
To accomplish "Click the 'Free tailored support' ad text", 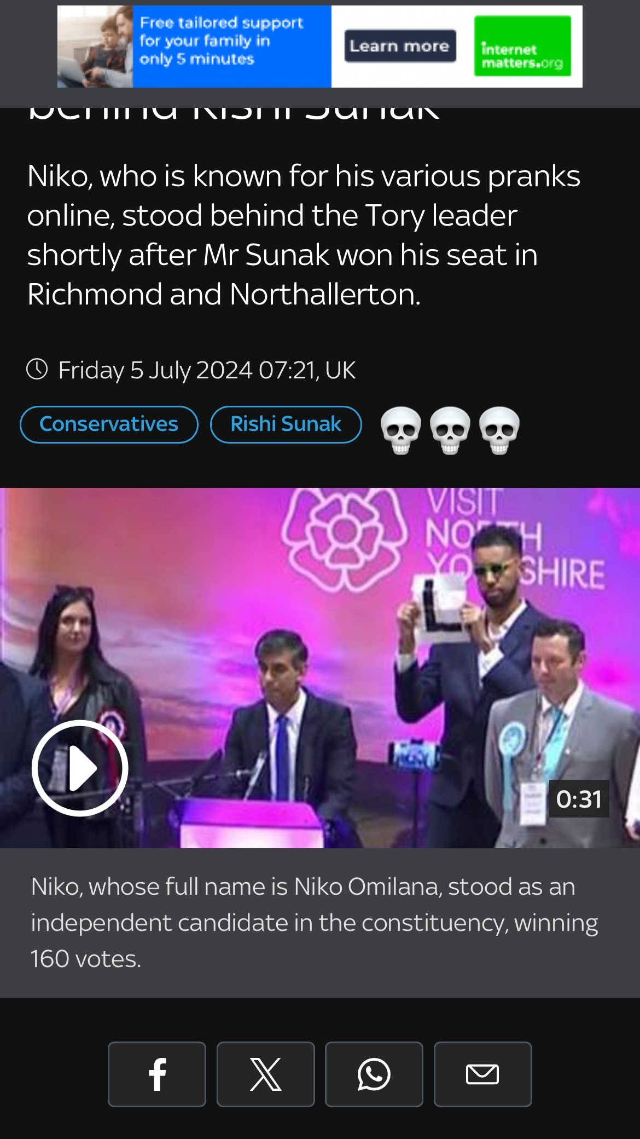I will click(x=220, y=41).
